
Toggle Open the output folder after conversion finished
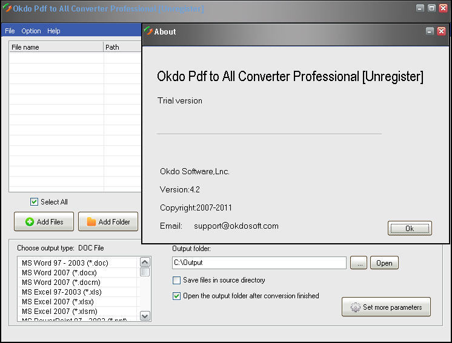[176, 296]
